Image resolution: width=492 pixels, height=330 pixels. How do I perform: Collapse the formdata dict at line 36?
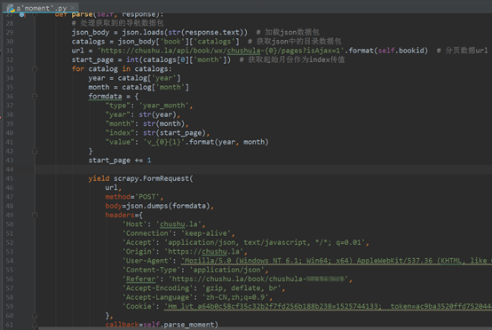point(35,96)
